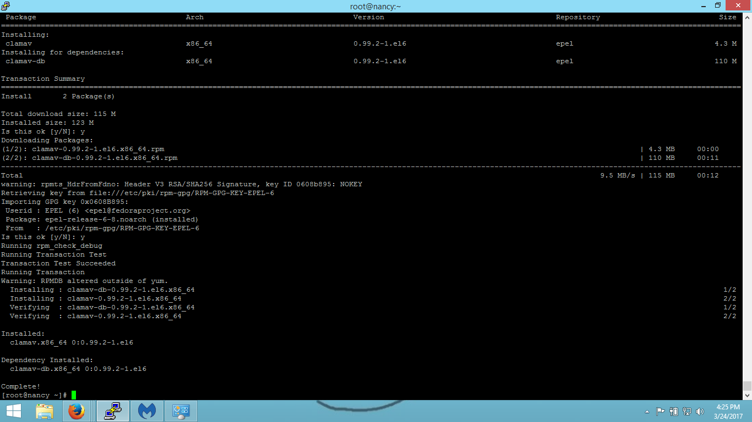The height and width of the screenshot is (422, 752).
Task: Open the Windows Start button
Action: (13, 411)
